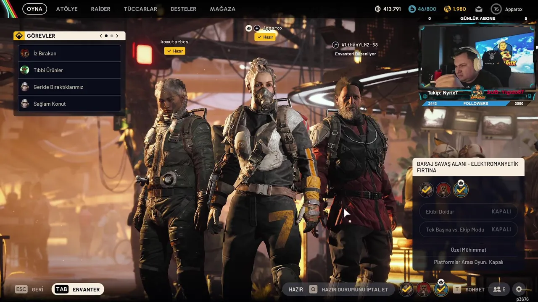Click the ESC GERİ back button
This screenshot has width=538, height=302.
[x=29, y=289]
